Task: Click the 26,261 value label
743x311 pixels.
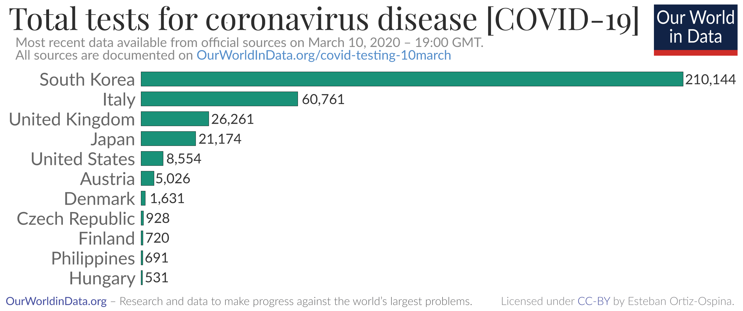Action: pos(233,120)
